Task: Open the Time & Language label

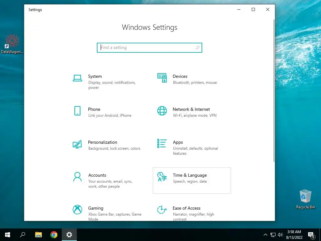Action: pos(190,175)
